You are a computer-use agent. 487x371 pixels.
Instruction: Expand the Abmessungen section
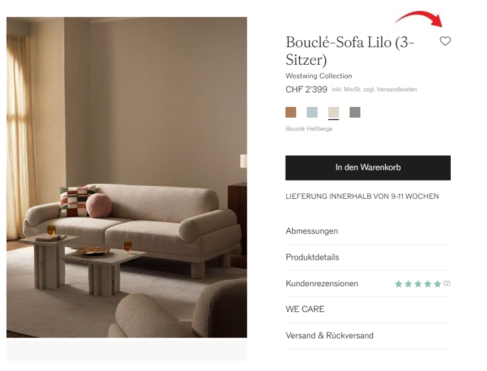(368, 231)
